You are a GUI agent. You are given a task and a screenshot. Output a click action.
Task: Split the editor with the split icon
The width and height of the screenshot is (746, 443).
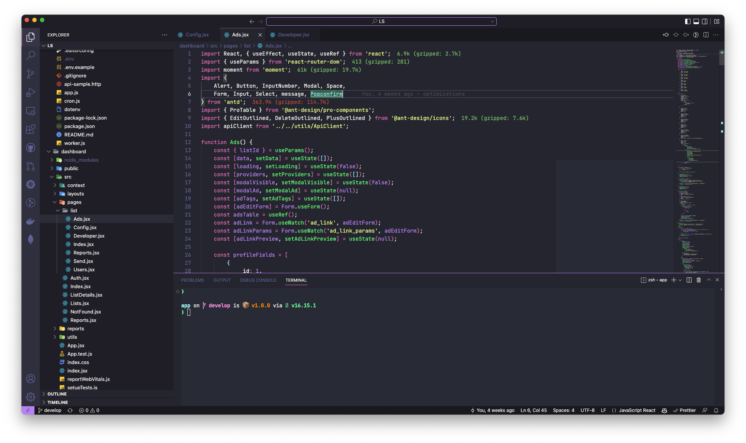(x=706, y=34)
